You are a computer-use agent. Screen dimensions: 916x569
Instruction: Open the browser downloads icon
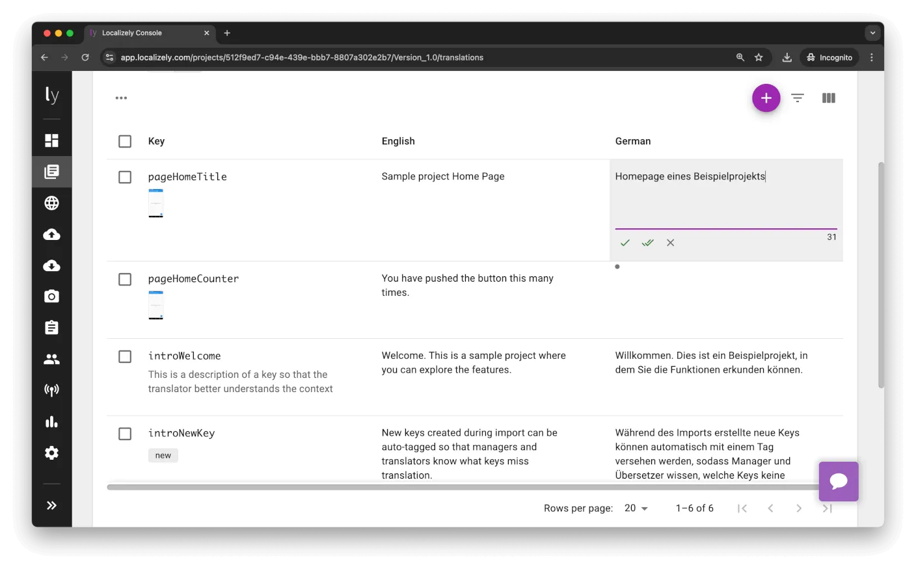click(787, 57)
